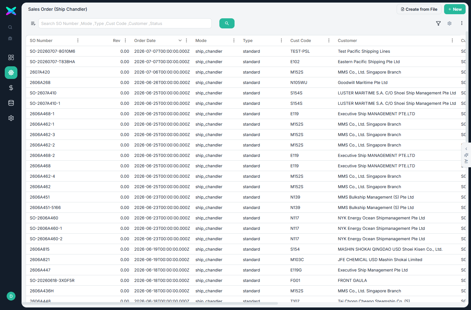Viewport: 471px width, 310px height.
Task: Open Type column menu
Action: pyautogui.click(x=281, y=40)
